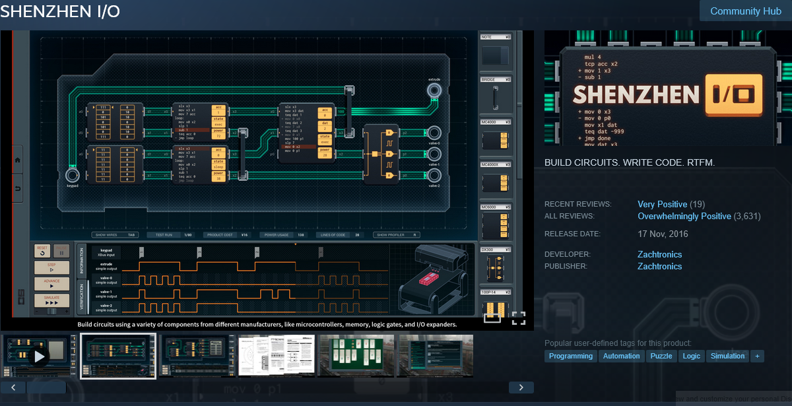
Task: Click the DEVELOPER label
Action: [568, 255]
